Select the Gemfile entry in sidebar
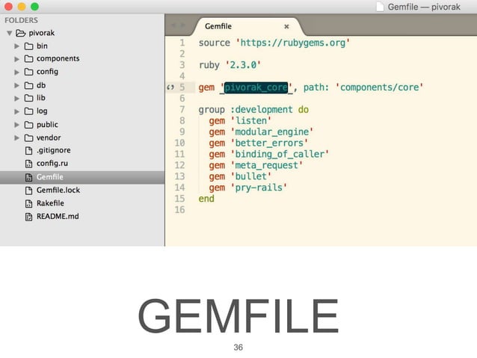 click(x=82, y=177)
